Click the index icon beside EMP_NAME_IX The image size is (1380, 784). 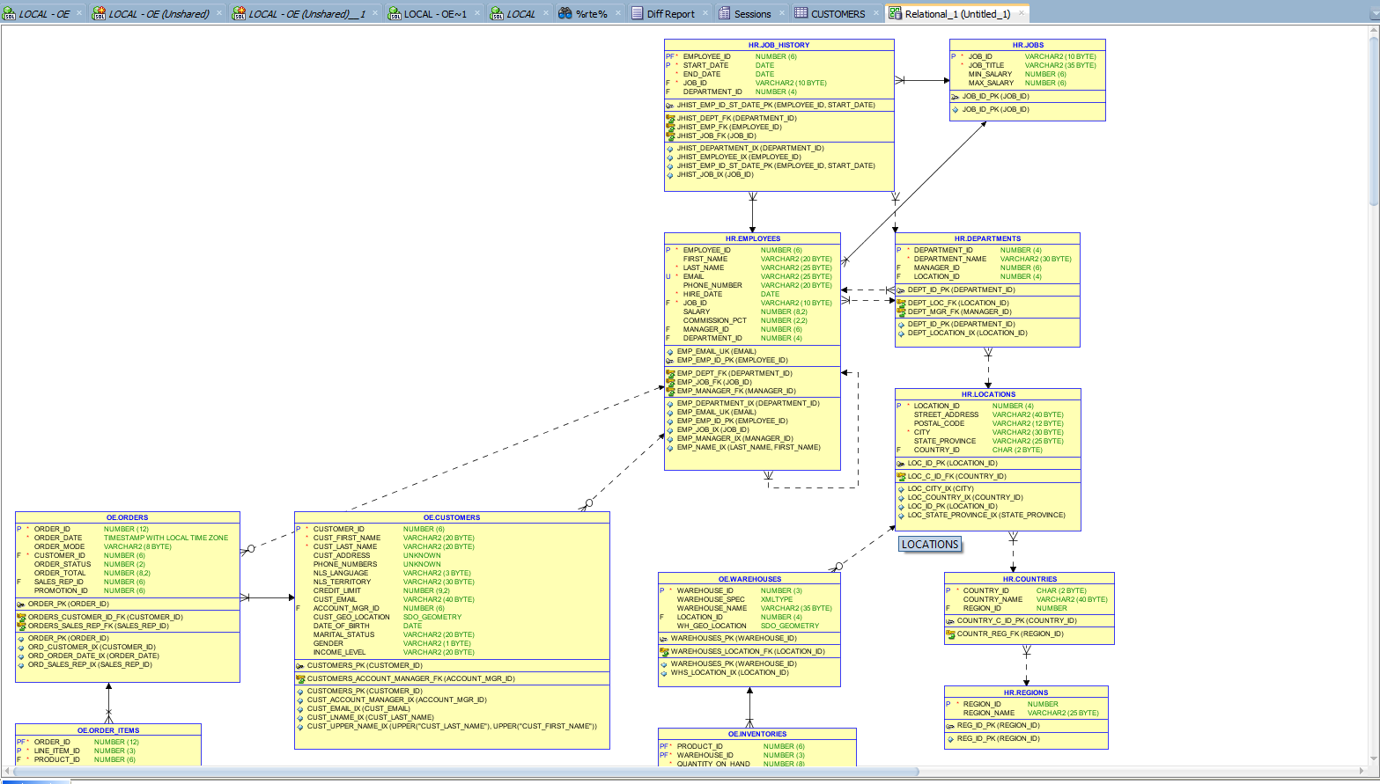coord(670,448)
